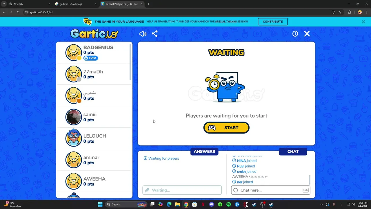Open the room info icon

(x=295, y=34)
